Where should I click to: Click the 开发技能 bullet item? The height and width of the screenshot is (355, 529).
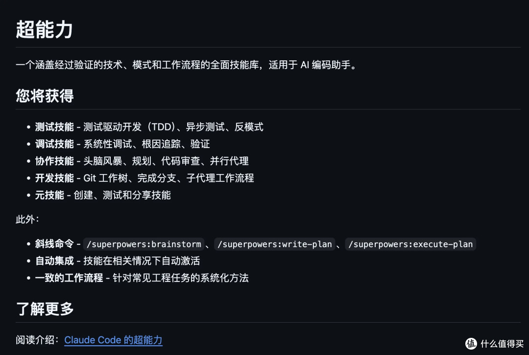(144, 178)
